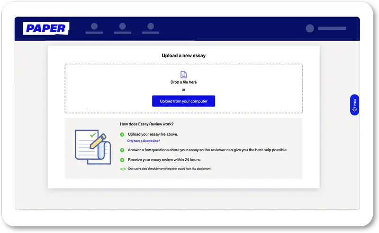
Task: Click the username placeholder bar
Action: (x=332, y=28)
